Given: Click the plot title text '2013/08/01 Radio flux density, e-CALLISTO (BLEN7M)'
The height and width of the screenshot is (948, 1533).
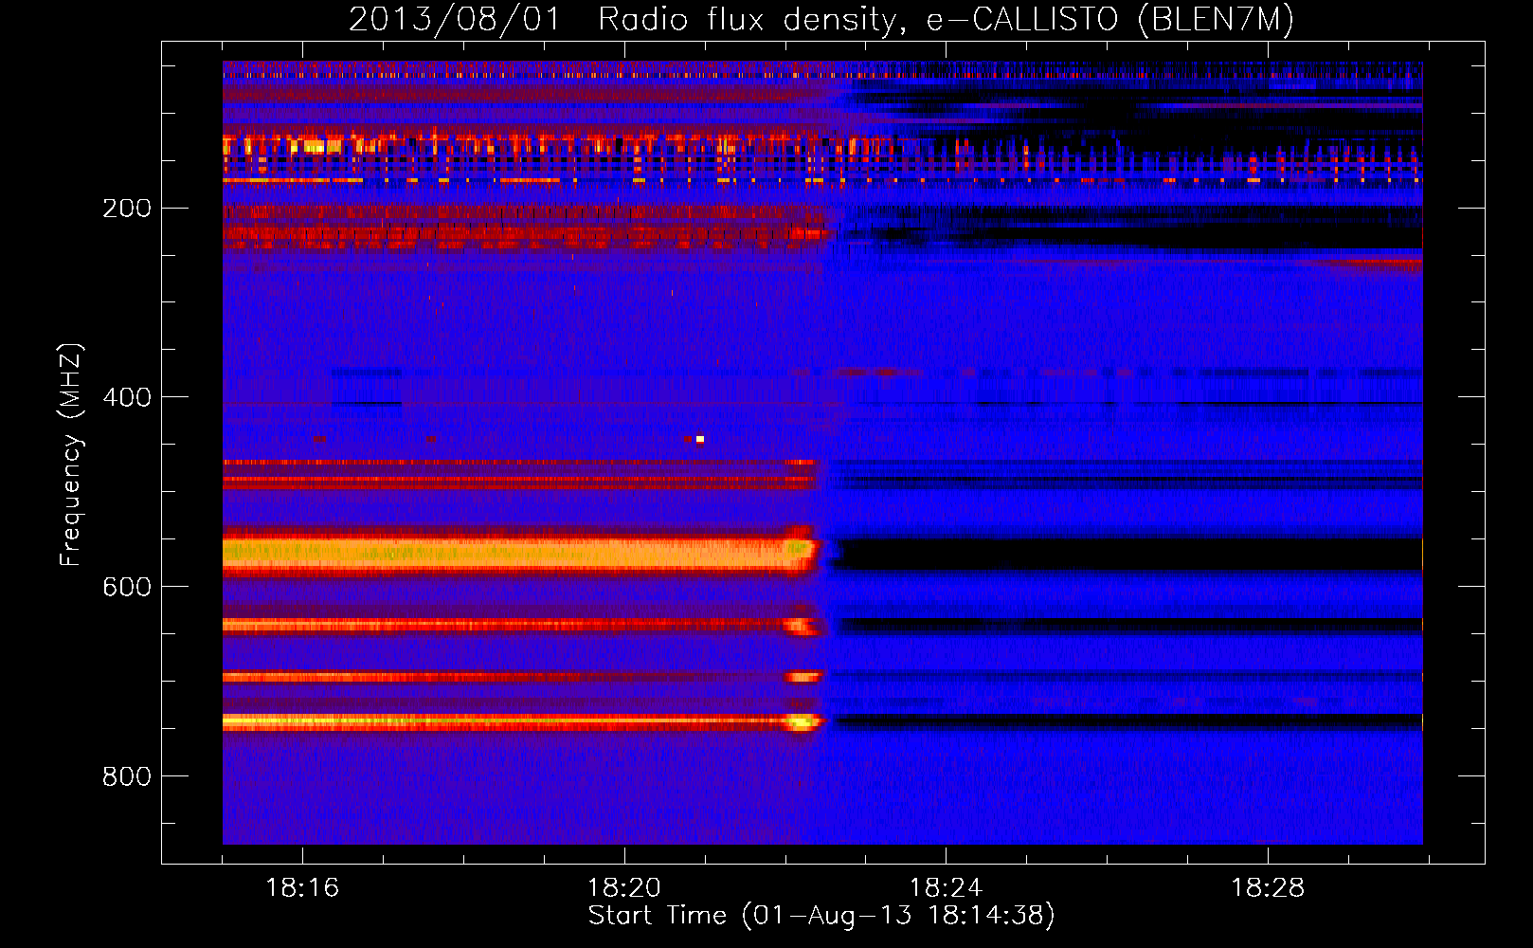Looking at the screenshot, I should pos(821,19).
